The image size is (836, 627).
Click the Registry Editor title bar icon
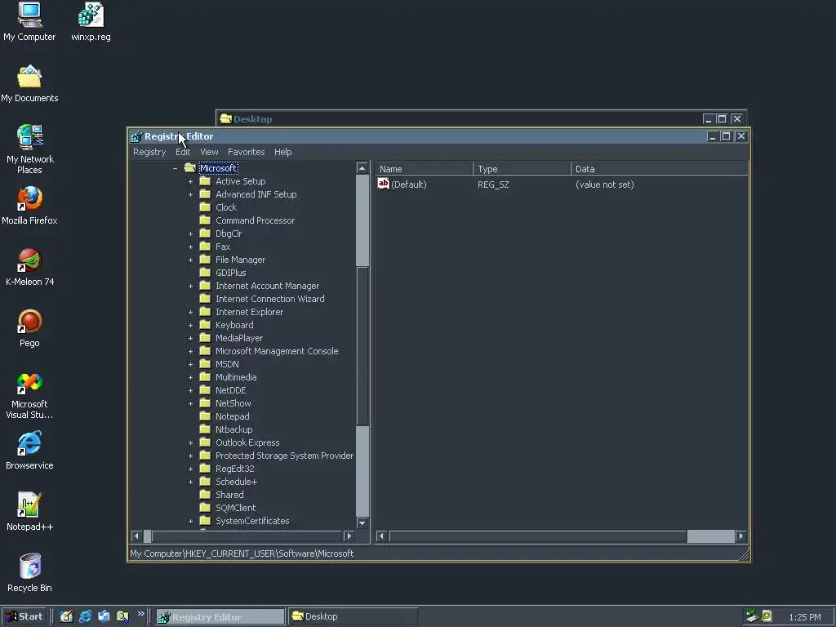point(136,136)
